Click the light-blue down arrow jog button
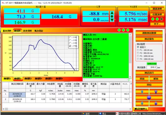This screenshot has height=115, width=166. [x=142, y=104]
